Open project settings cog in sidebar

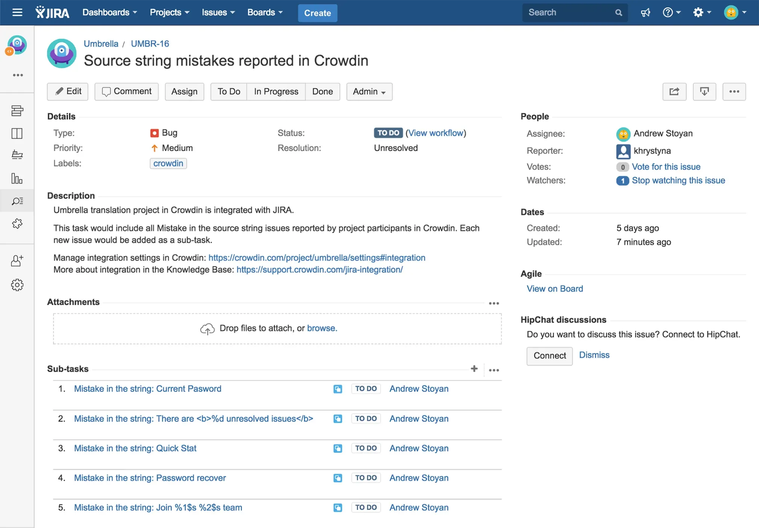[17, 285]
